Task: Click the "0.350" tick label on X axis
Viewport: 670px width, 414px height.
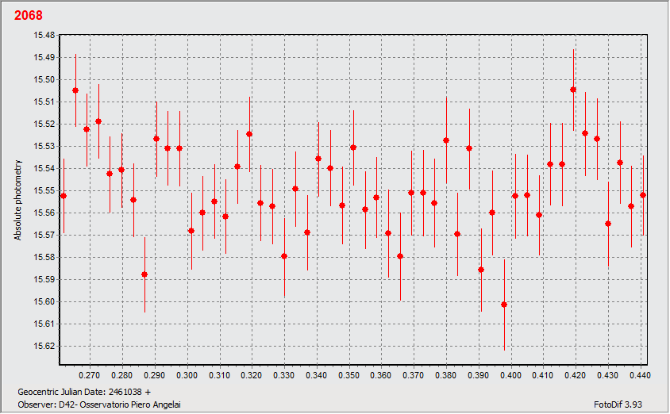Action: (x=348, y=375)
